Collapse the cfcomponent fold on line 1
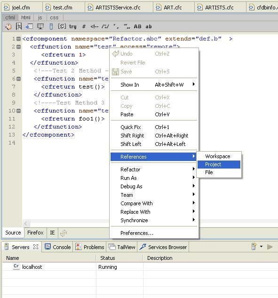The height and width of the screenshot is (298, 278). click(x=19, y=39)
